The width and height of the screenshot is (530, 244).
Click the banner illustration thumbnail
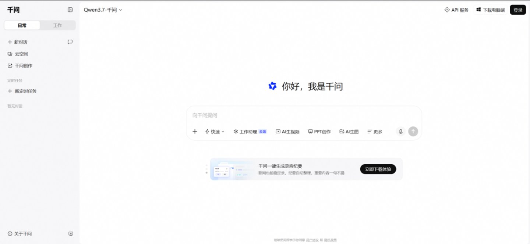233,169
